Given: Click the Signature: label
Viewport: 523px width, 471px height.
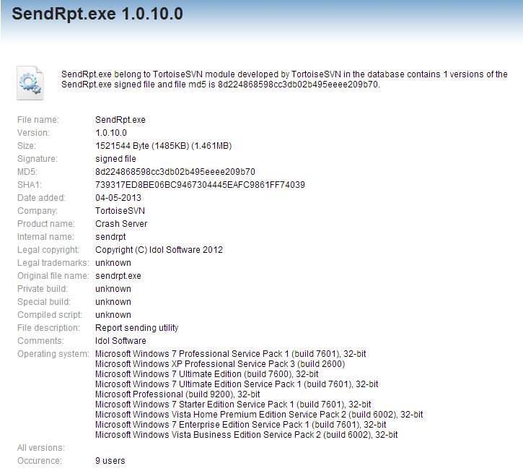Looking at the screenshot, I should tap(38, 159).
